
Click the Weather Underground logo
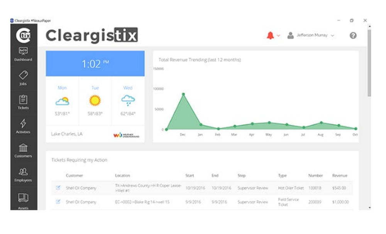tap(126, 135)
